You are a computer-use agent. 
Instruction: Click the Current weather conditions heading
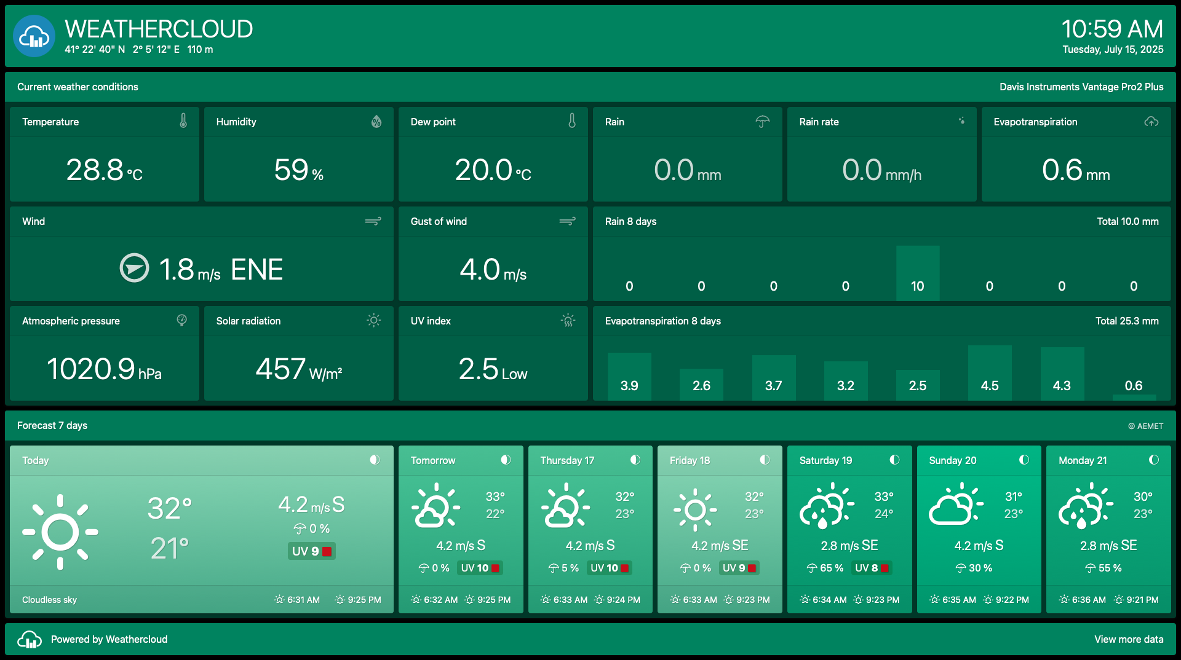pyautogui.click(x=78, y=87)
